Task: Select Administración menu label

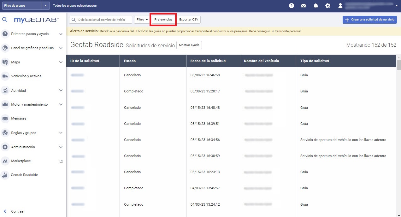Action: coord(23,147)
